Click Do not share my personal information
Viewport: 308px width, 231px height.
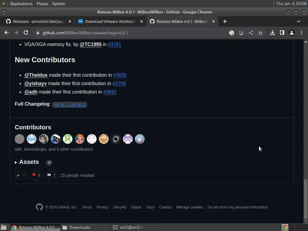(238, 207)
